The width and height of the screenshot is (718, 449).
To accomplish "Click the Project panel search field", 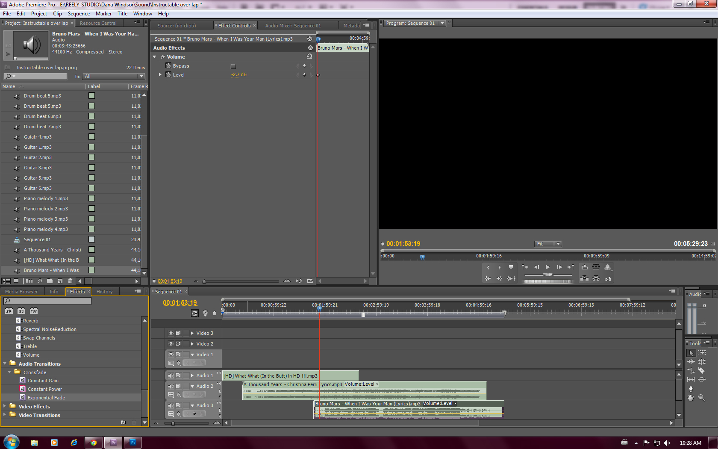I will [35, 77].
